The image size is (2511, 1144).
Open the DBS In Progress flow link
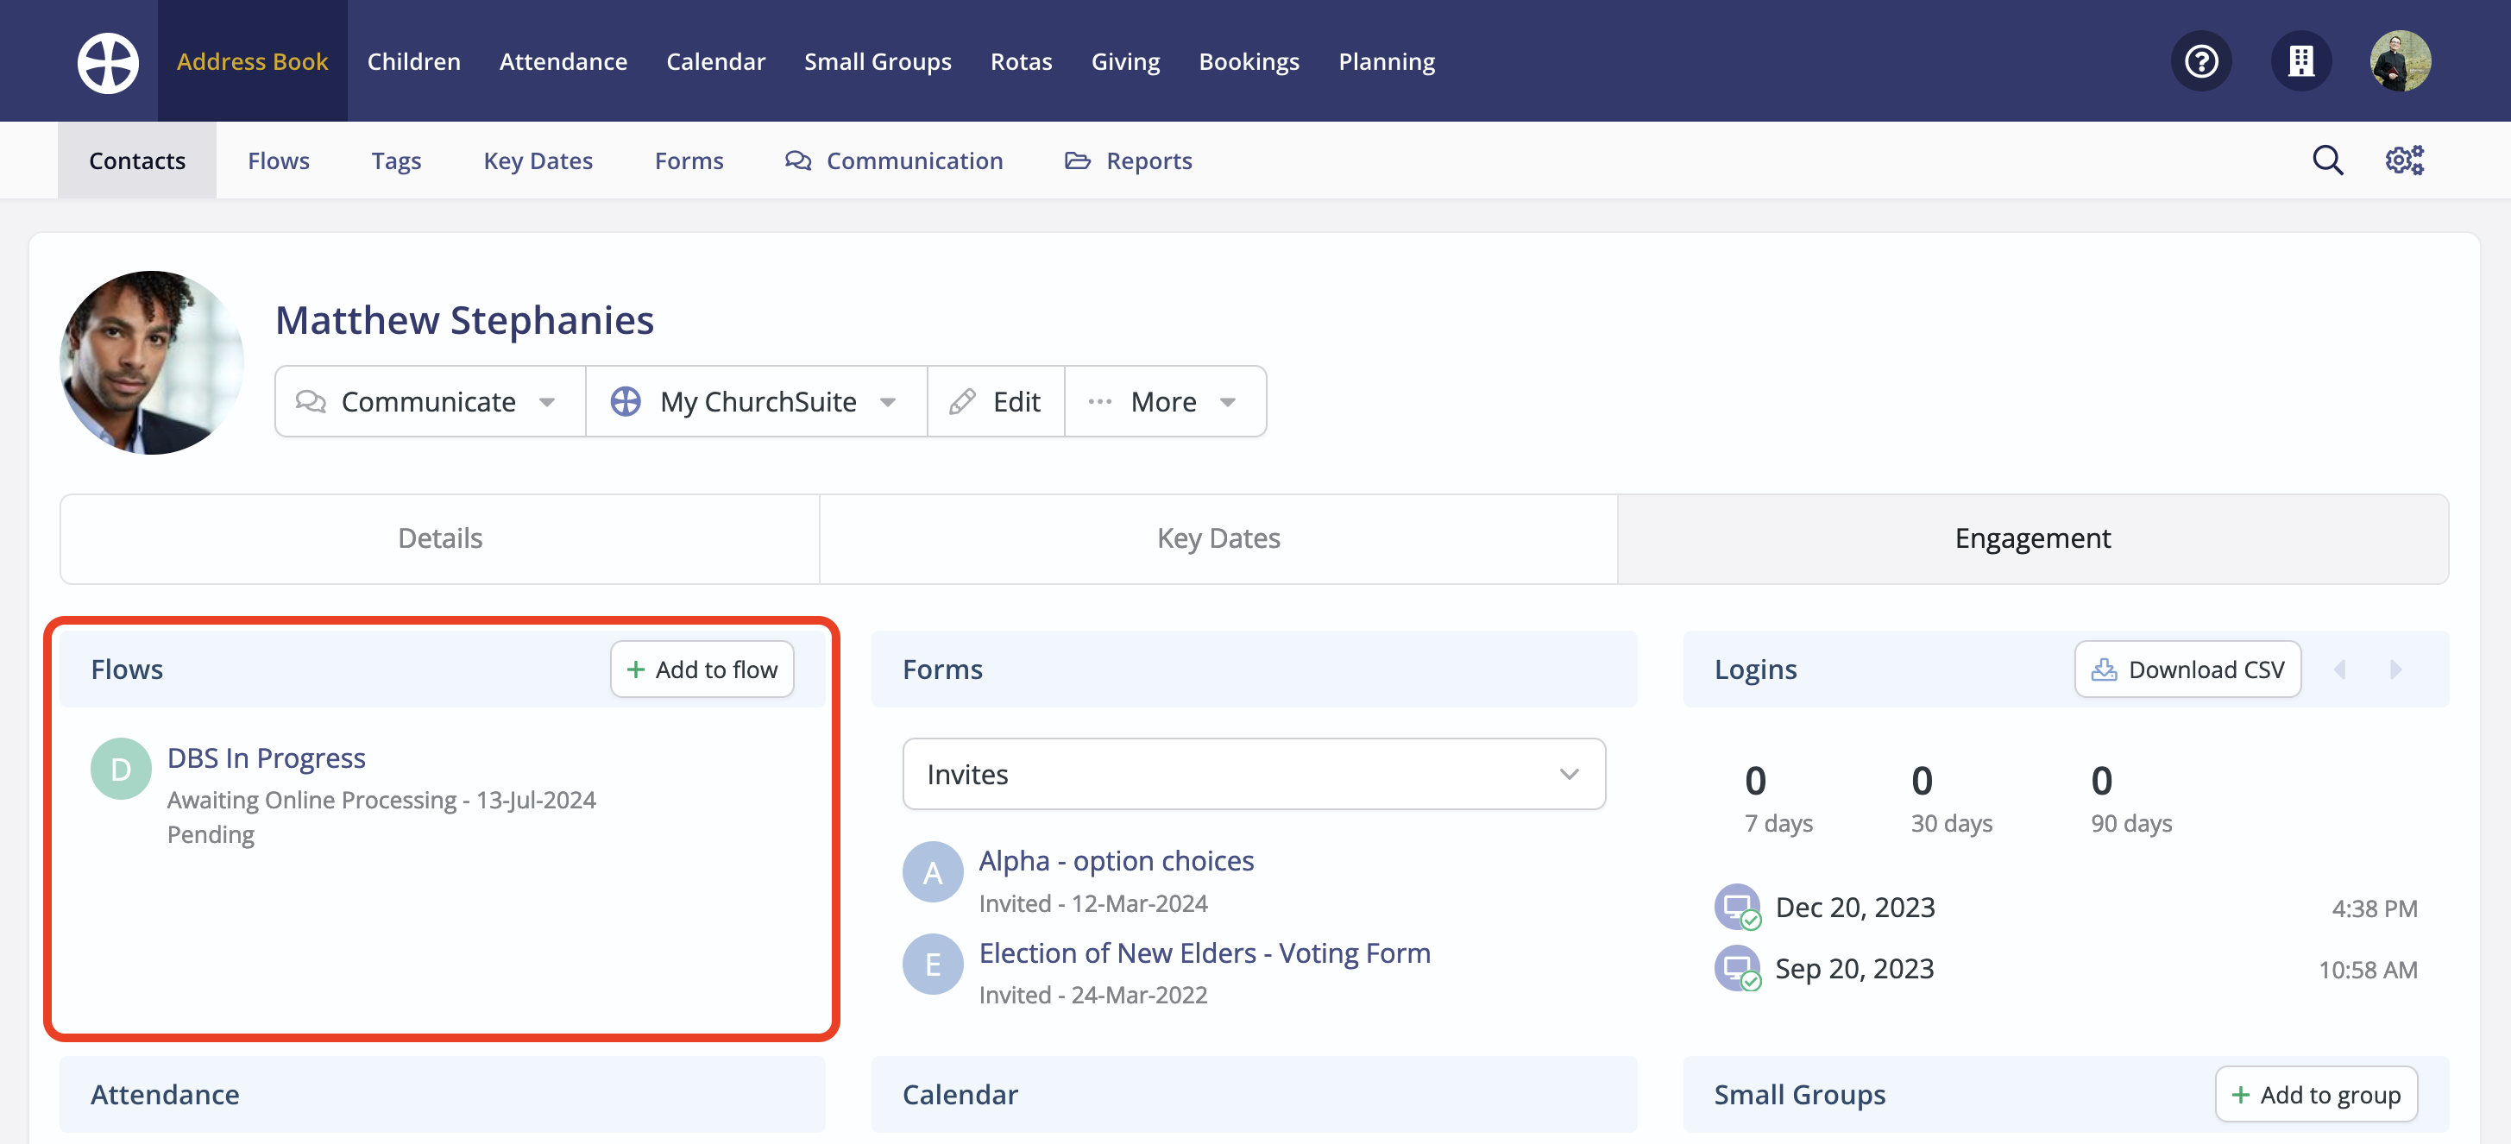point(266,758)
